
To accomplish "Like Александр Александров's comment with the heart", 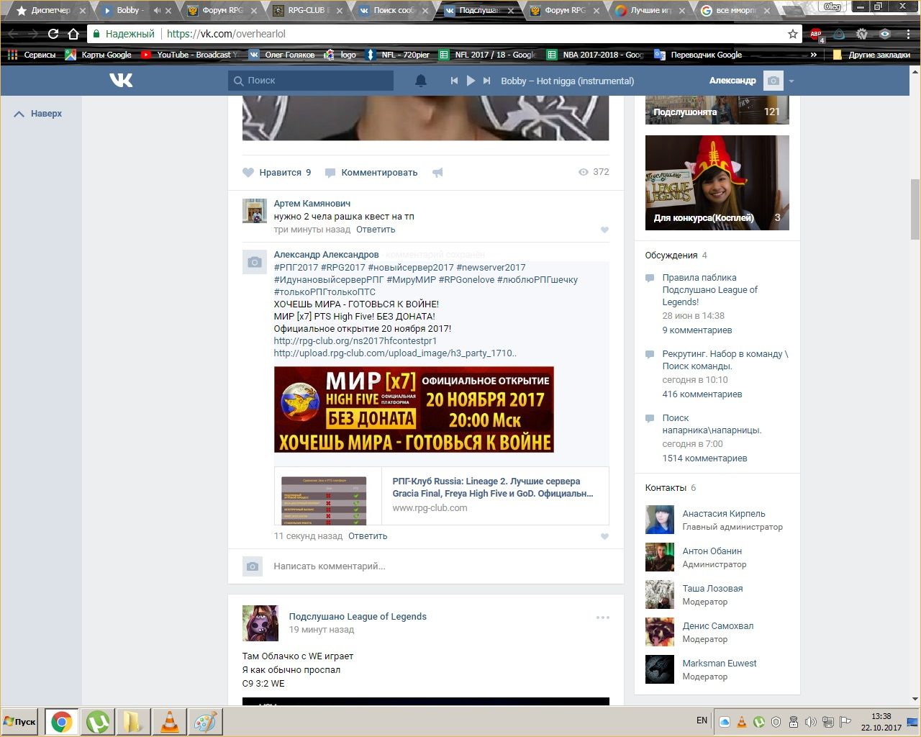I will point(604,536).
